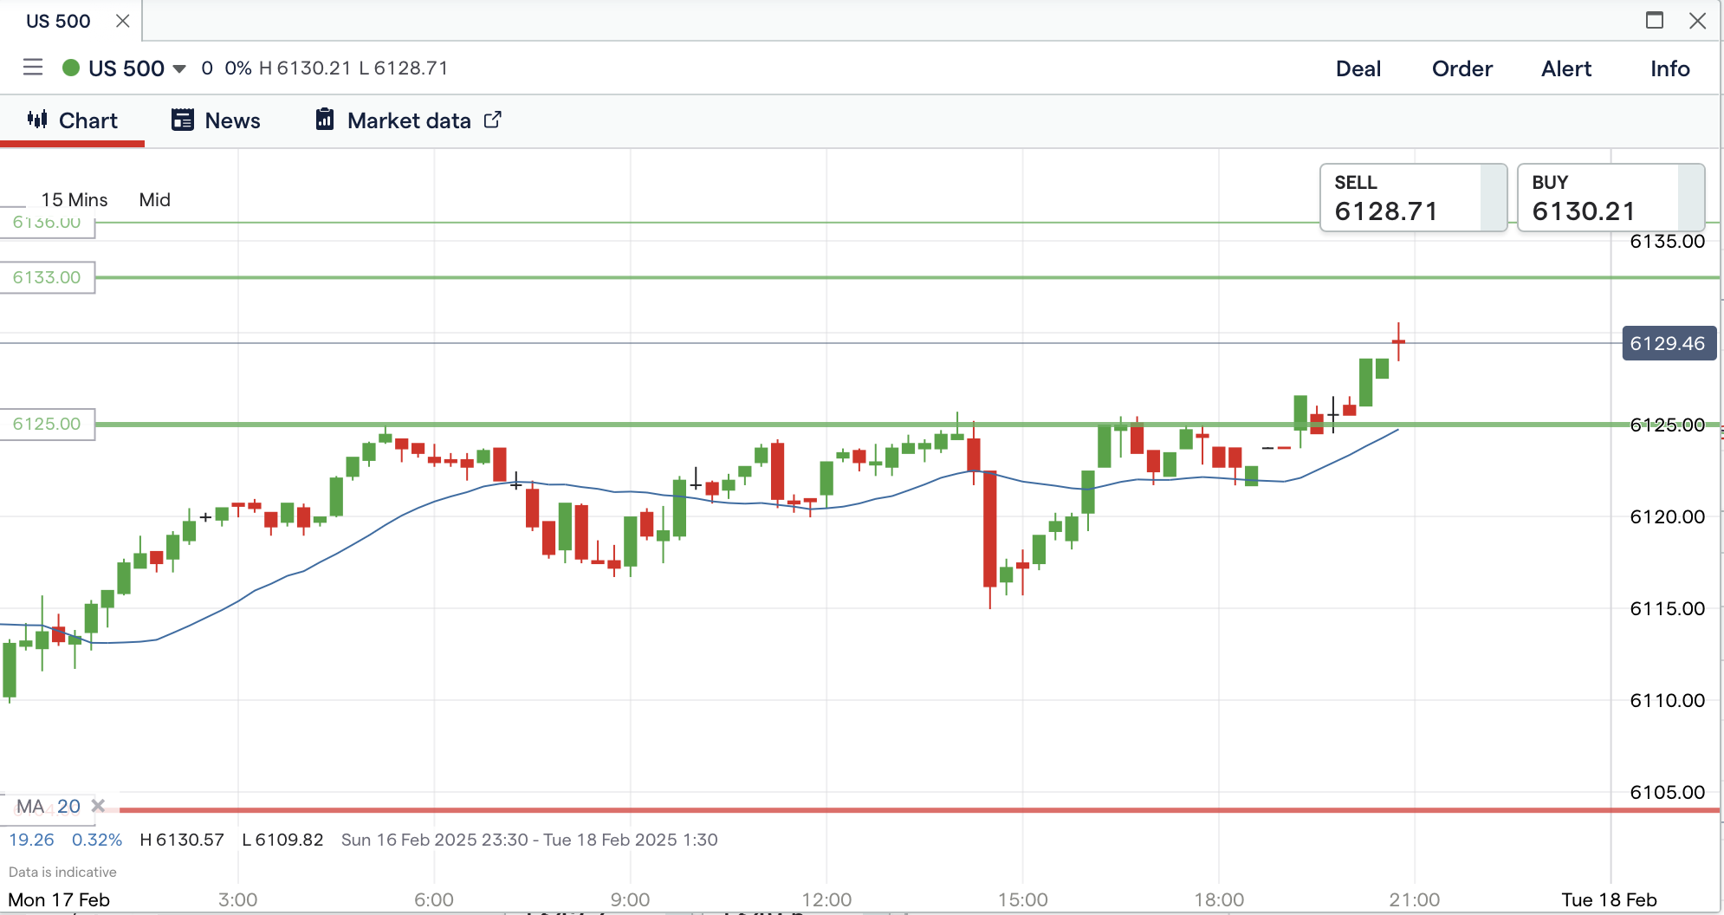Open the Deal ticket
The width and height of the screenshot is (1724, 915).
1358,68
